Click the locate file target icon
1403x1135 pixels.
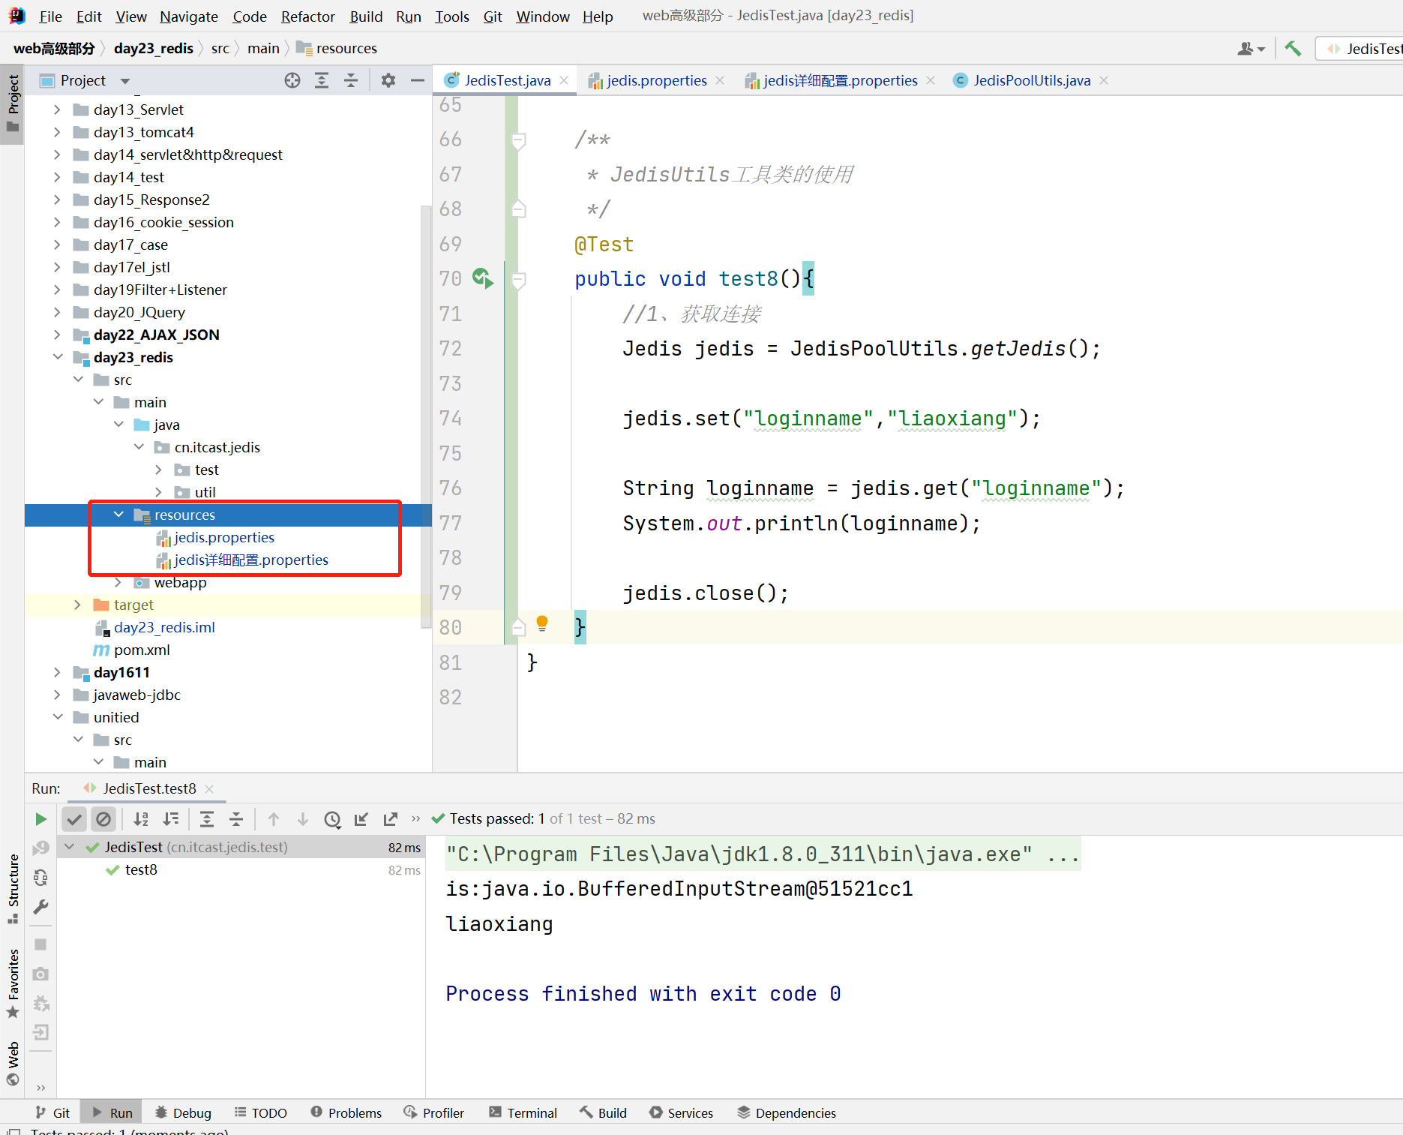(292, 80)
